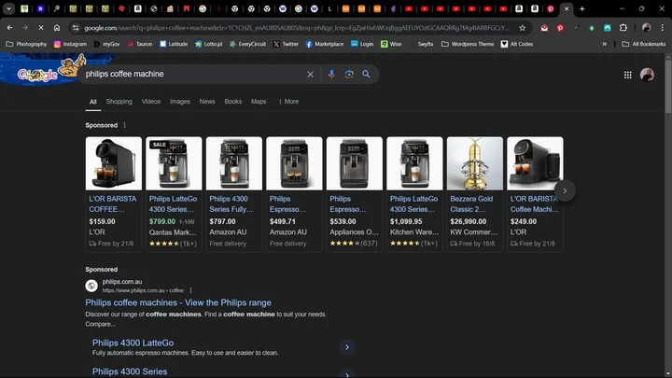Image resolution: width=672 pixels, height=378 pixels.
Task: Click into the Google search text field
Action: point(193,74)
